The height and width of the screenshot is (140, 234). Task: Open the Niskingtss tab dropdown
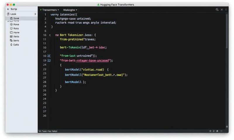pos(70,10)
